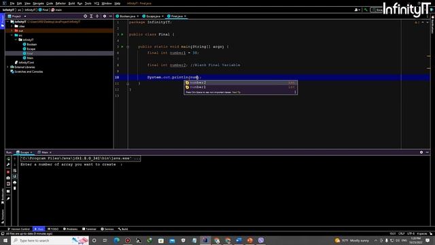The image size is (435, 245).
Task: Collapse the InfinityIT package node
Action: click(x=16, y=39)
